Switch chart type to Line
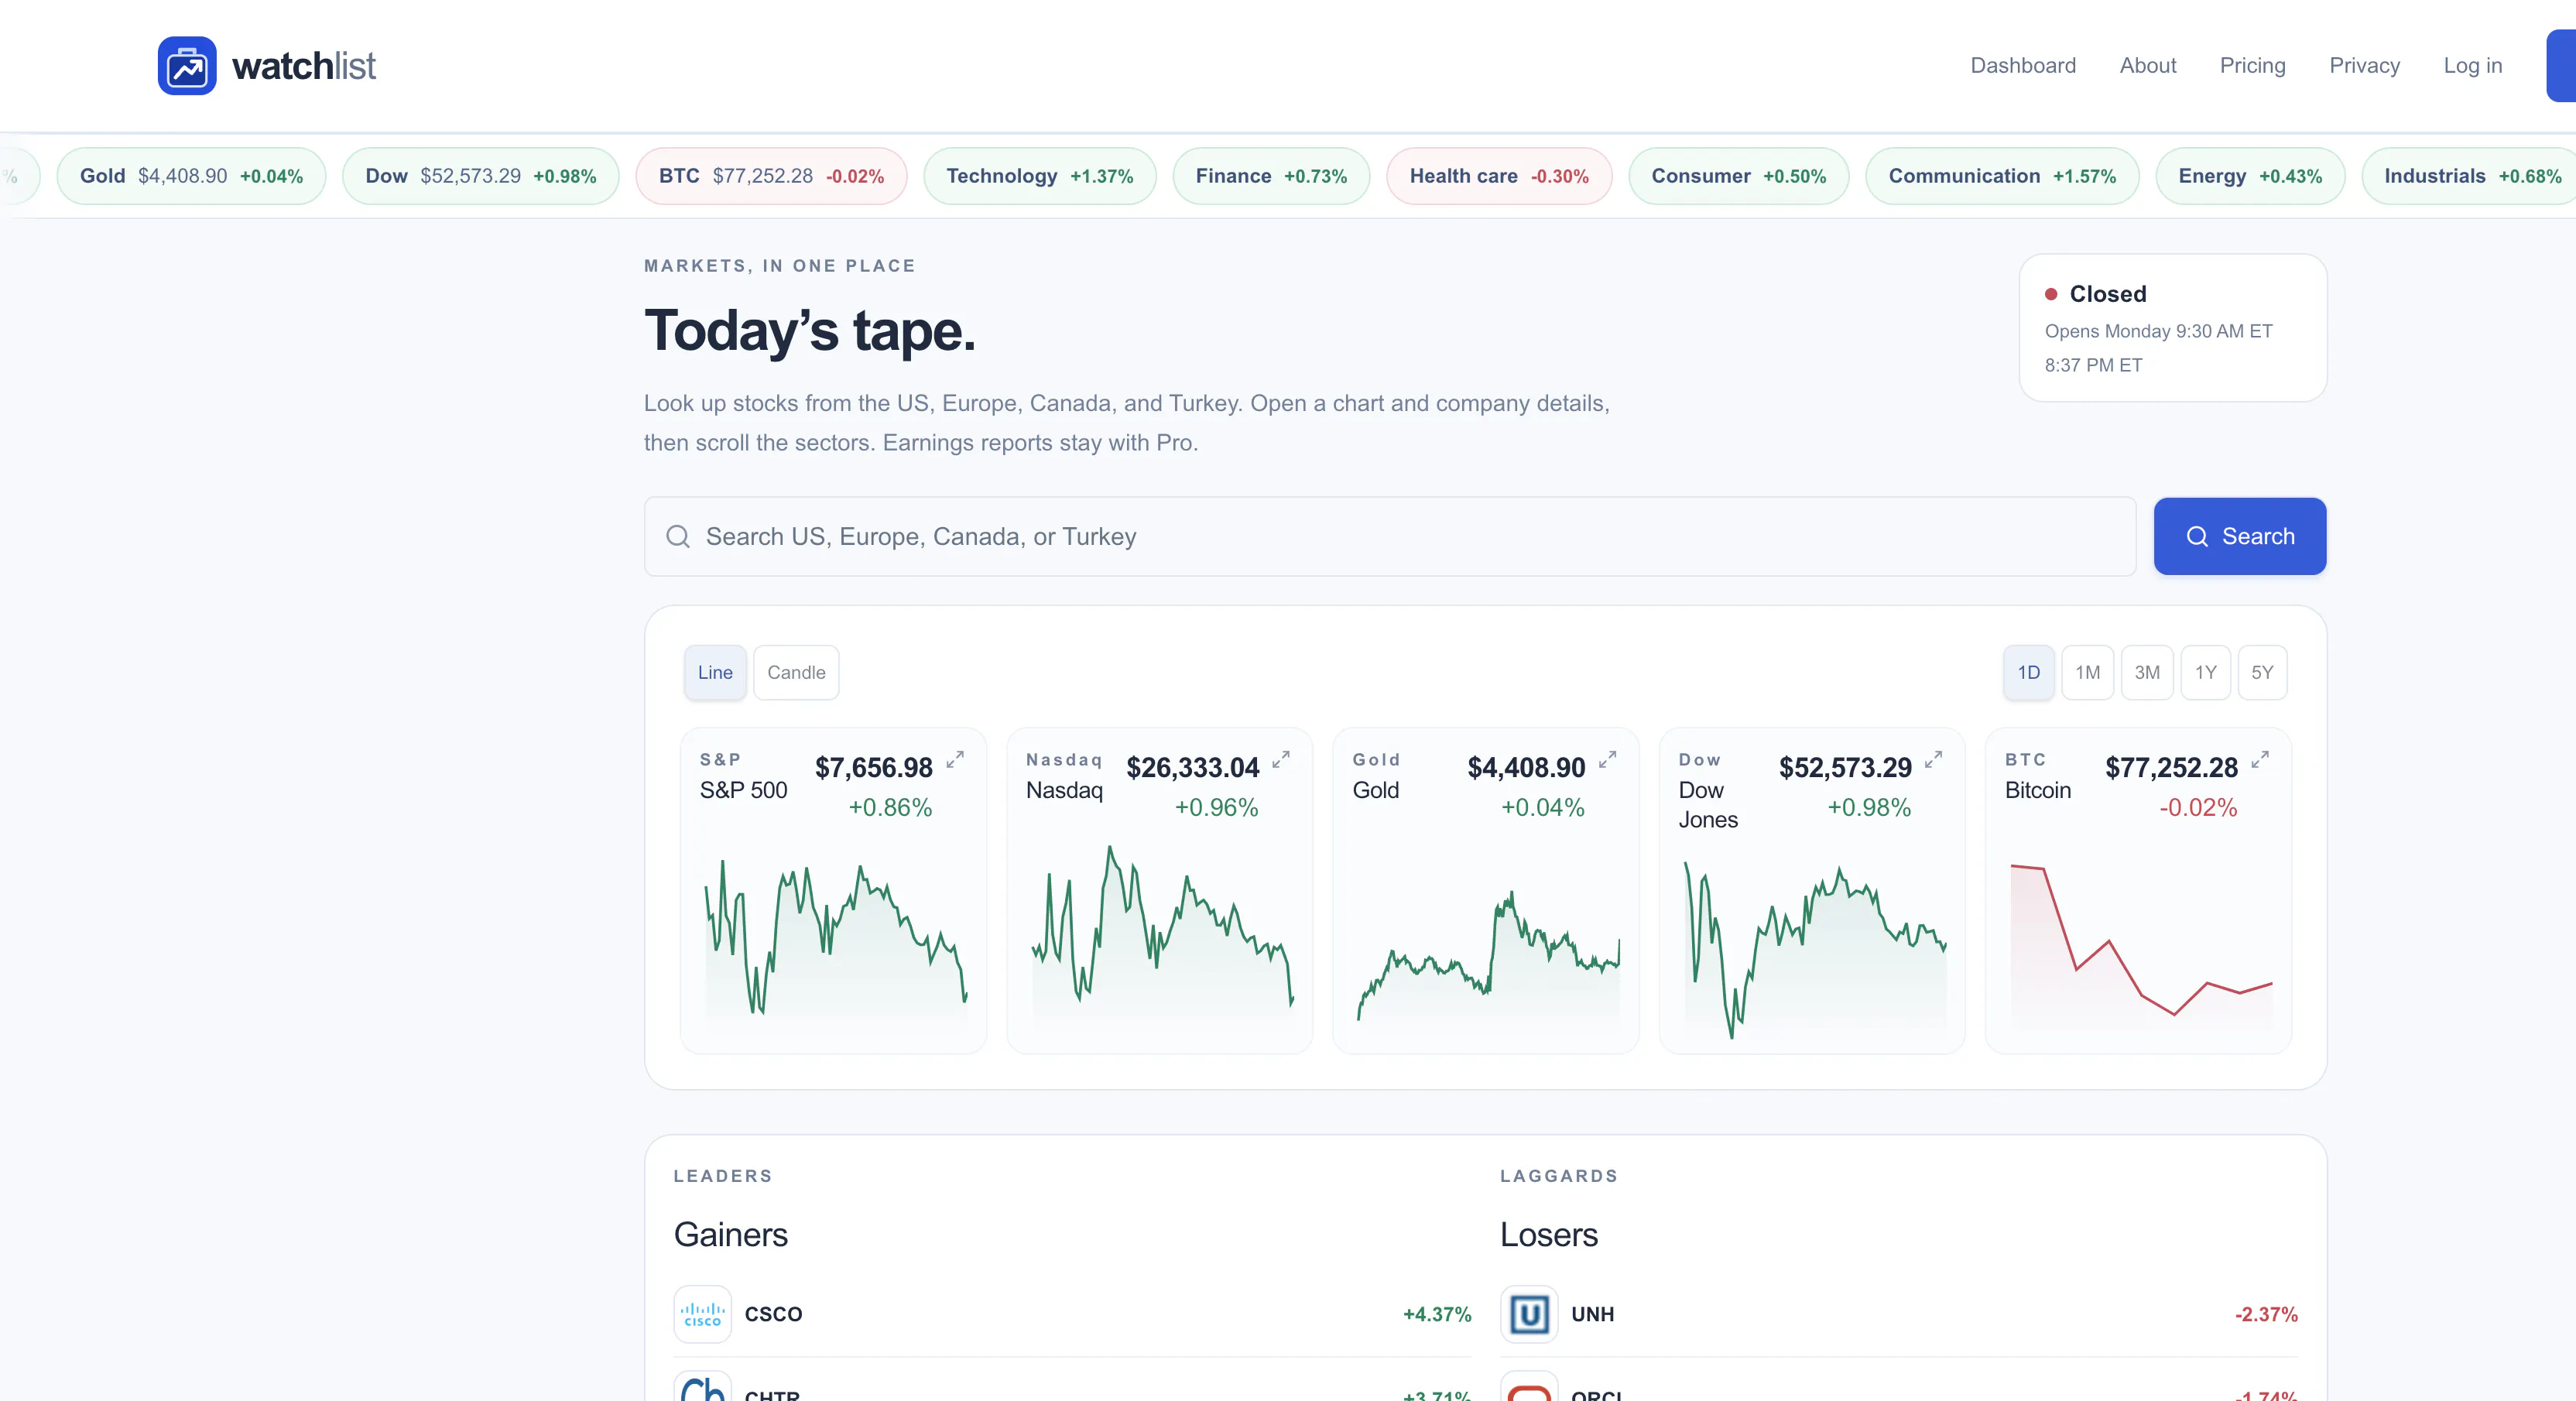This screenshot has height=1401, width=2576. (715, 672)
